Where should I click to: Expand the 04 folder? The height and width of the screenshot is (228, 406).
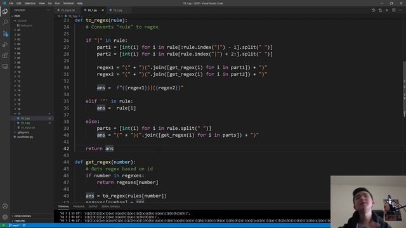[x=18, y=44]
